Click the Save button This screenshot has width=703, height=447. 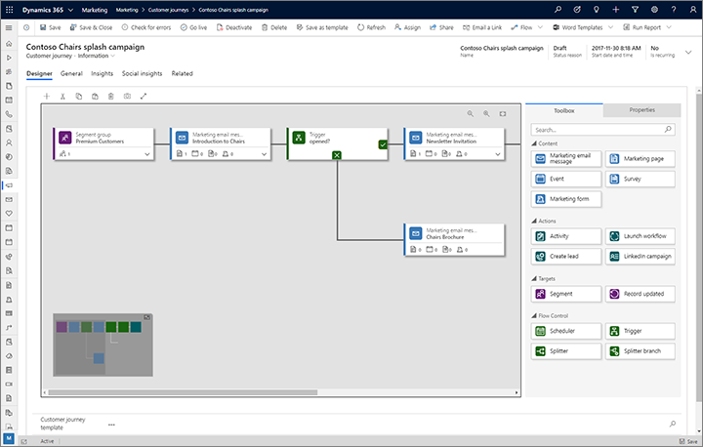(x=50, y=27)
